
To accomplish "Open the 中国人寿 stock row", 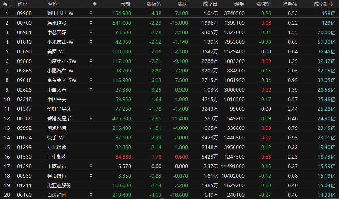I will [x=169, y=90].
